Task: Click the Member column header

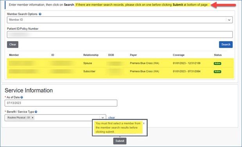Action: click(14, 55)
